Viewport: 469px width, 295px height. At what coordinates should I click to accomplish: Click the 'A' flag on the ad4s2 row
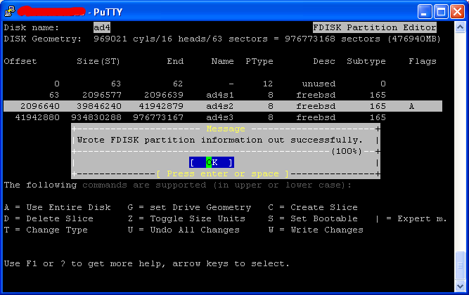point(411,106)
